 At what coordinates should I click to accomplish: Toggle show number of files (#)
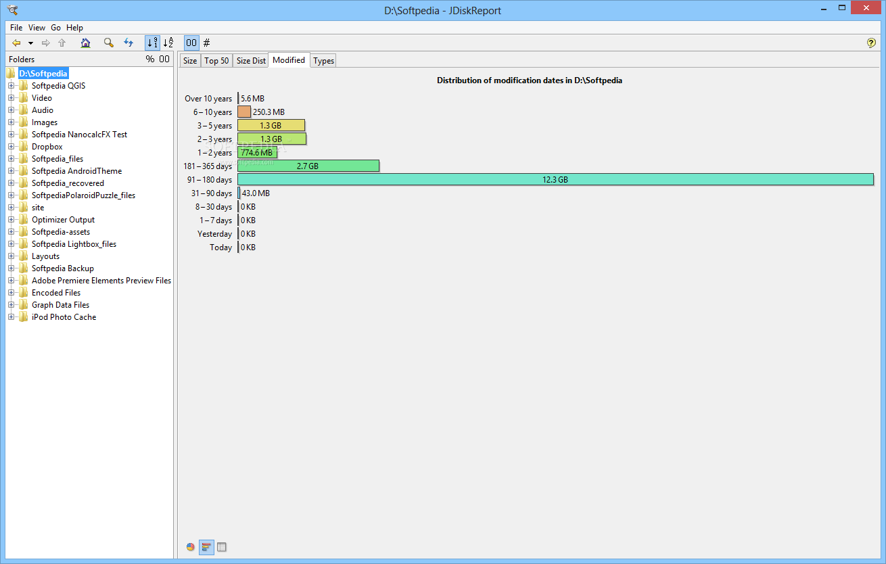tap(207, 43)
